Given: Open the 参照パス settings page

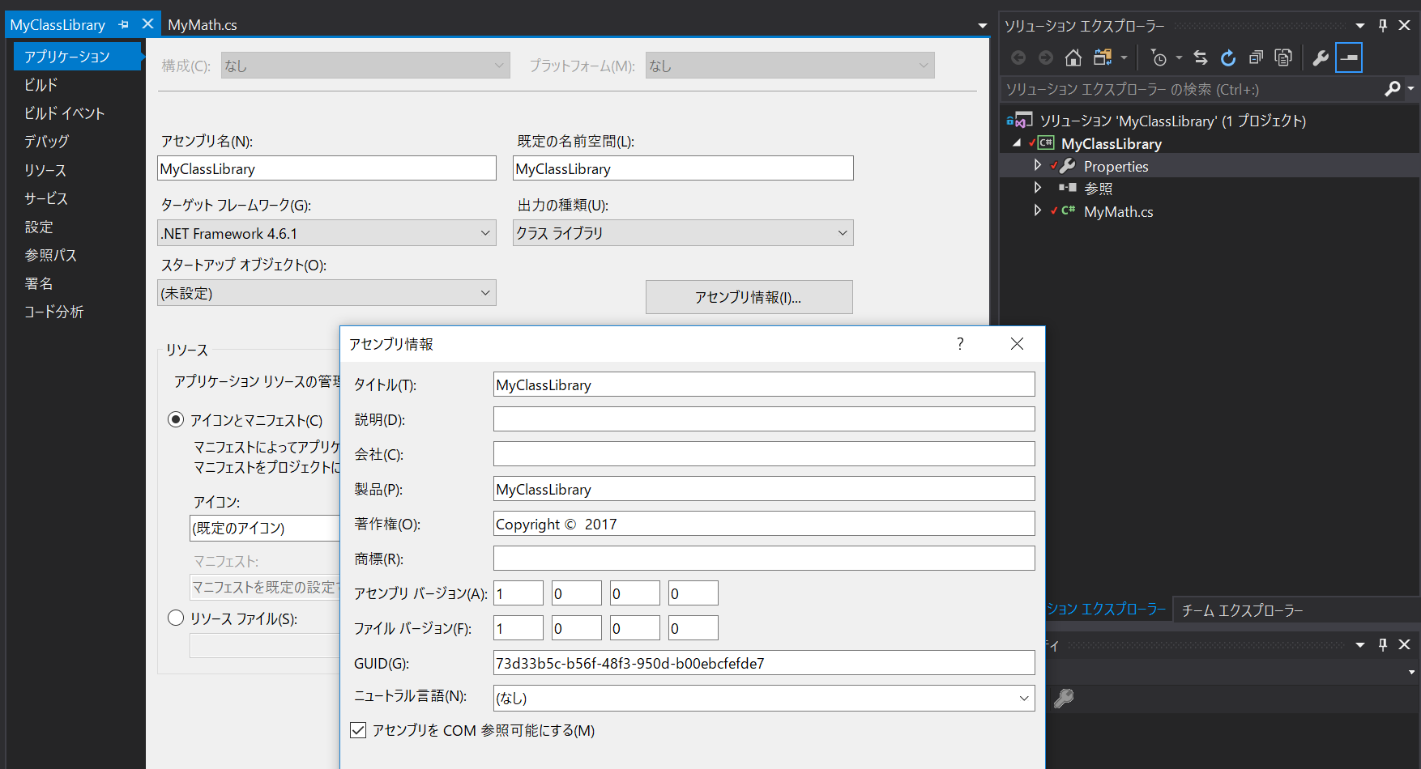Looking at the screenshot, I should pyautogui.click(x=50, y=255).
